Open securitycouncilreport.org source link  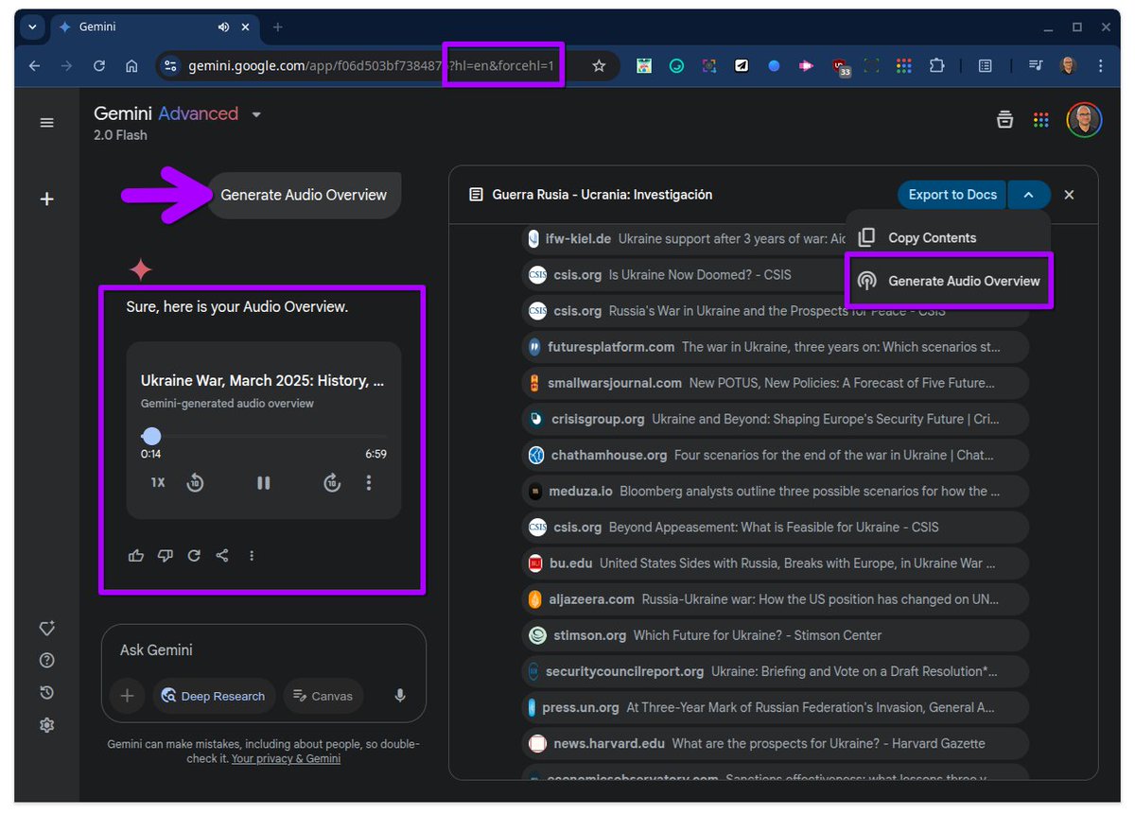click(776, 671)
